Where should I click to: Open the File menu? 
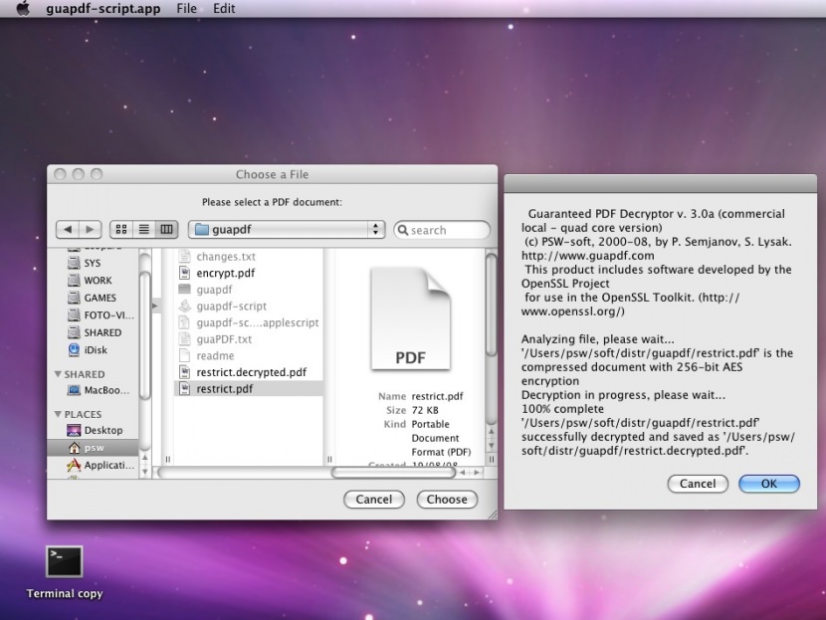(x=186, y=8)
